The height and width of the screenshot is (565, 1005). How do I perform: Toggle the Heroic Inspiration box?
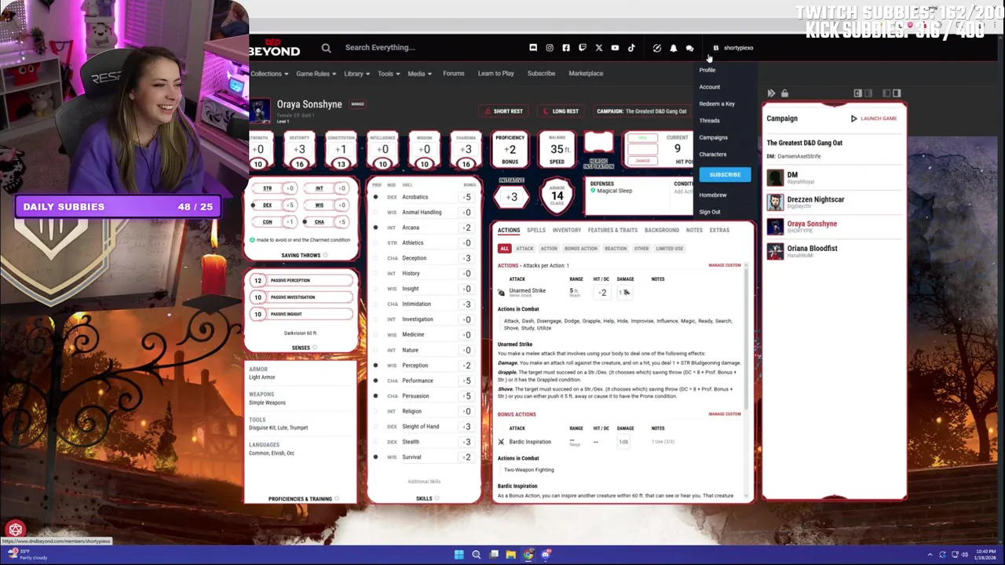598,144
